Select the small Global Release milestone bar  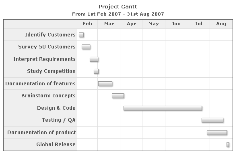(x=228, y=145)
